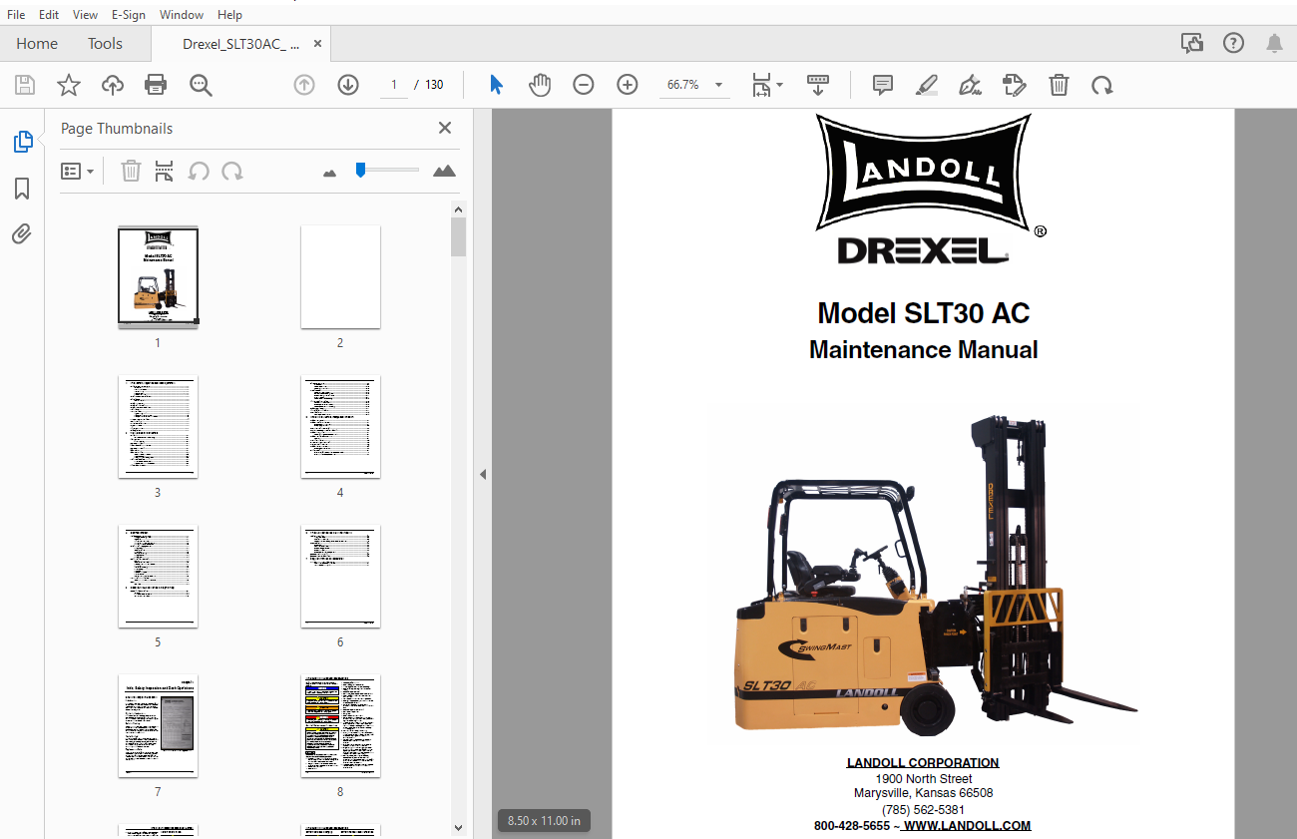Viewport: 1297px width, 839px height.
Task: Open the find text magnifier icon
Action: tap(201, 86)
